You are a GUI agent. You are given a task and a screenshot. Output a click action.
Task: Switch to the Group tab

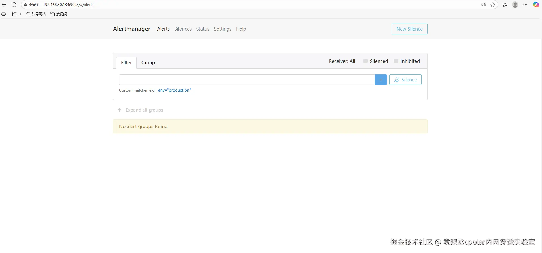[148, 63]
